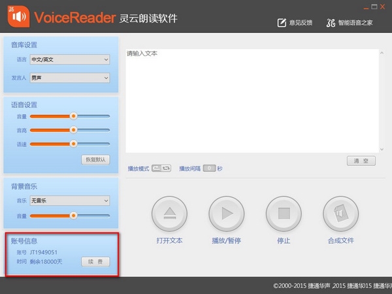The width and height of the screenshot is (392, 294).
Task: Click the 停止 label text
Action: coord(284,240)
